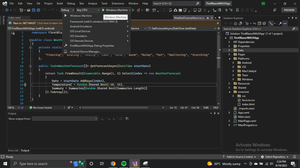Click the Hot Reload flame icon
This screenshot has width=300, height=168.
(x=138, y=10)
